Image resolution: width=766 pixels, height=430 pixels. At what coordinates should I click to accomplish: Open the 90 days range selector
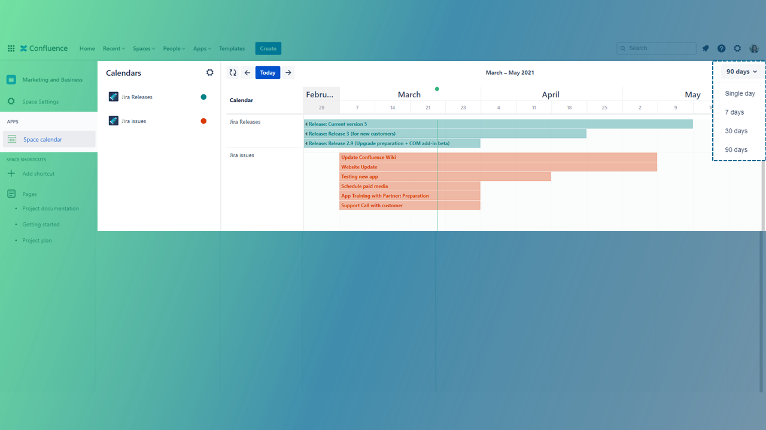click(740, 71)
